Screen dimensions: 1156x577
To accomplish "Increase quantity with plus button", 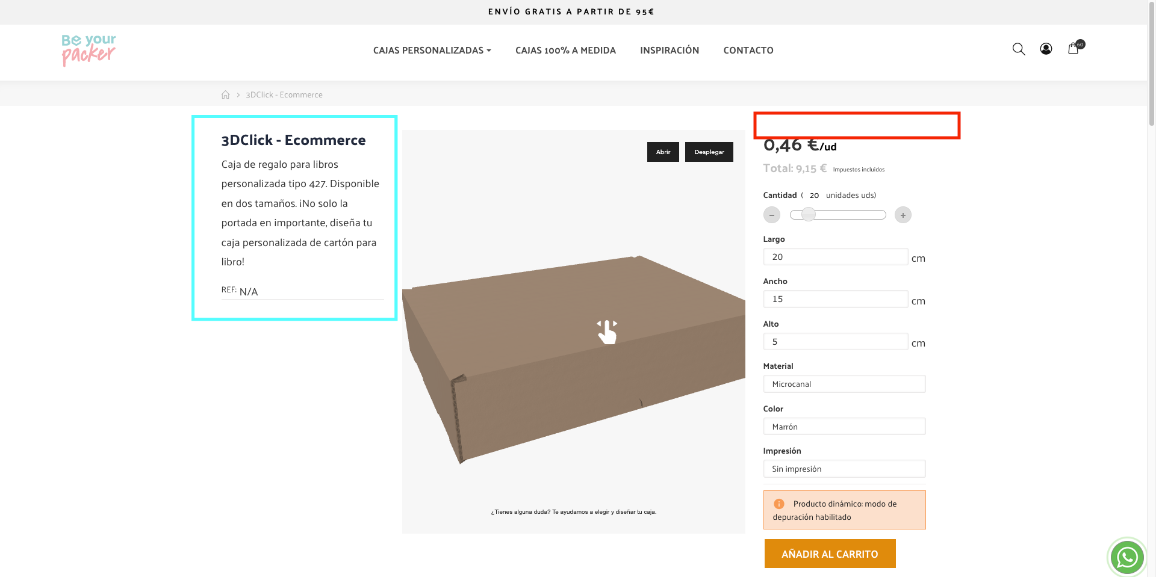I will pyautogui.click(x=903, y=215).
